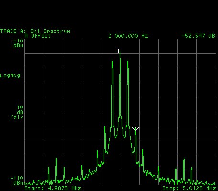Click the 'Start: 4.9875 MHz' frequency label
218x191 pixels.
click(53, 188)
